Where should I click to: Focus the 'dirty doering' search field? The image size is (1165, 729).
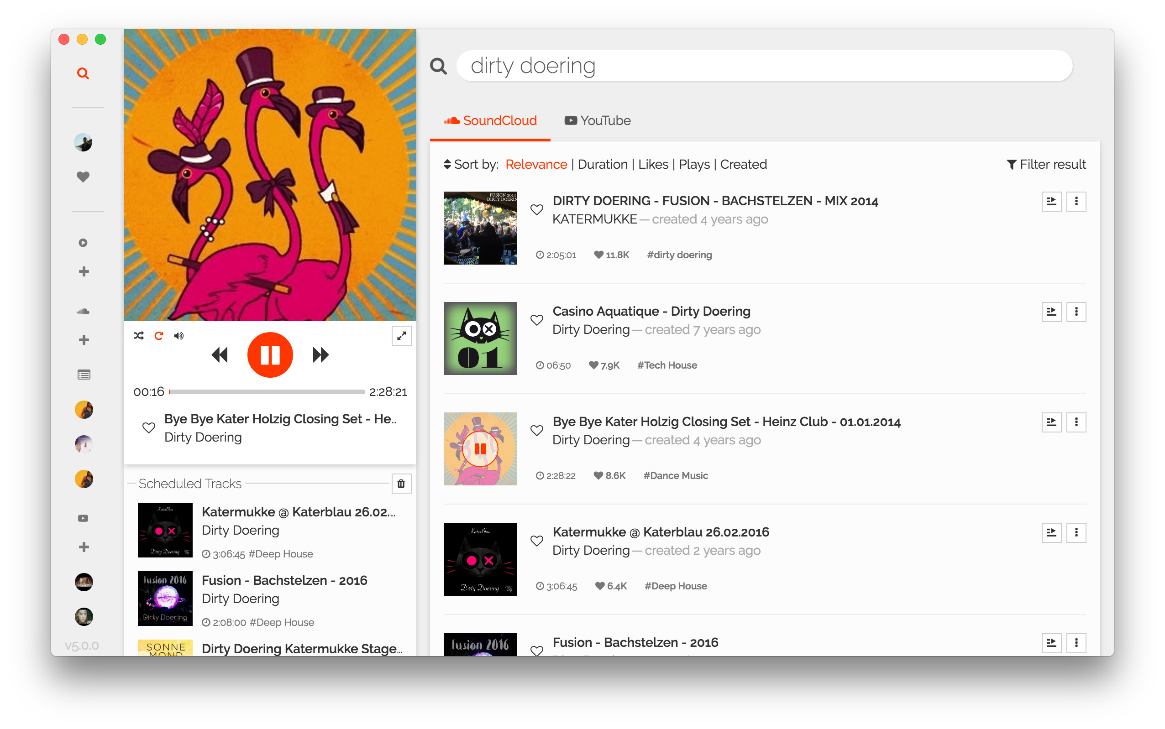click(764, 66)
